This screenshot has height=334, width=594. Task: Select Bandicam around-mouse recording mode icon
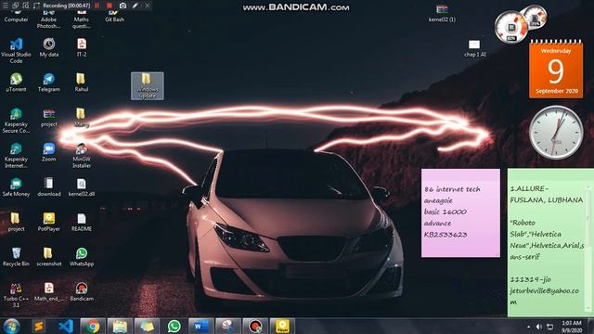[26, 6]
